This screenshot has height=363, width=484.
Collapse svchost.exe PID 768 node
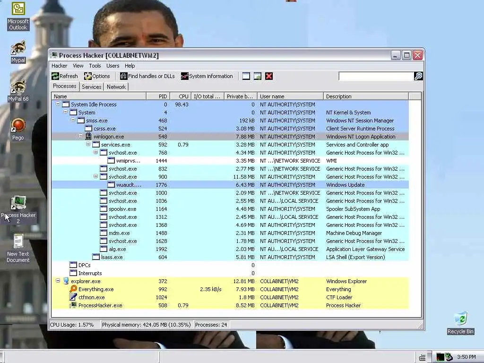tap(95, 152)
